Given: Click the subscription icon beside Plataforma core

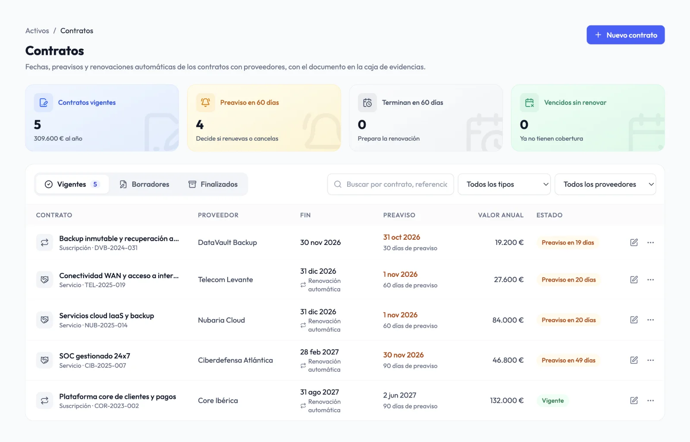Looking at the screenshot, I should click(44, 401).
